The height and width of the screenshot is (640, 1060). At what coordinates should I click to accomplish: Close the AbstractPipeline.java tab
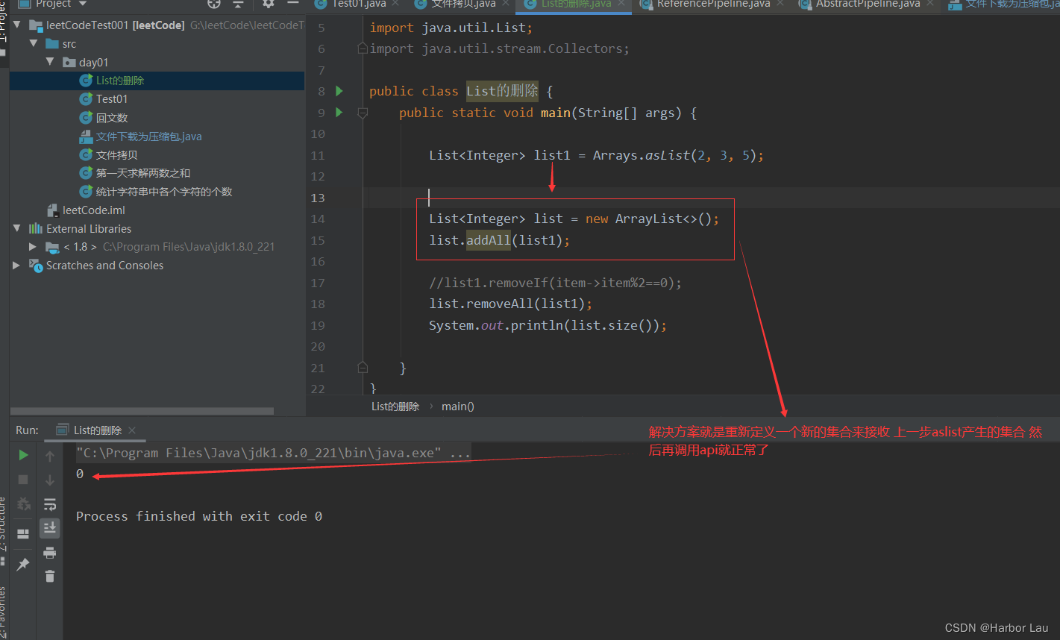pos(929,4)
